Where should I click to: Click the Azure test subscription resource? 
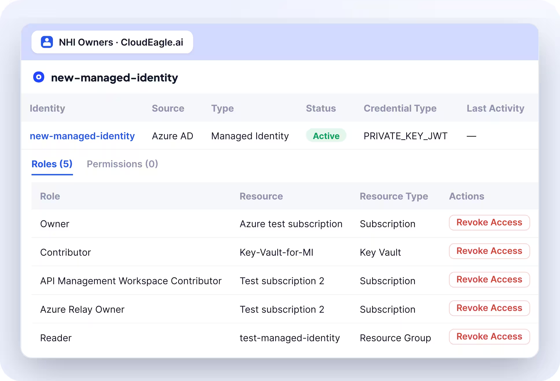tap(291, 224)
